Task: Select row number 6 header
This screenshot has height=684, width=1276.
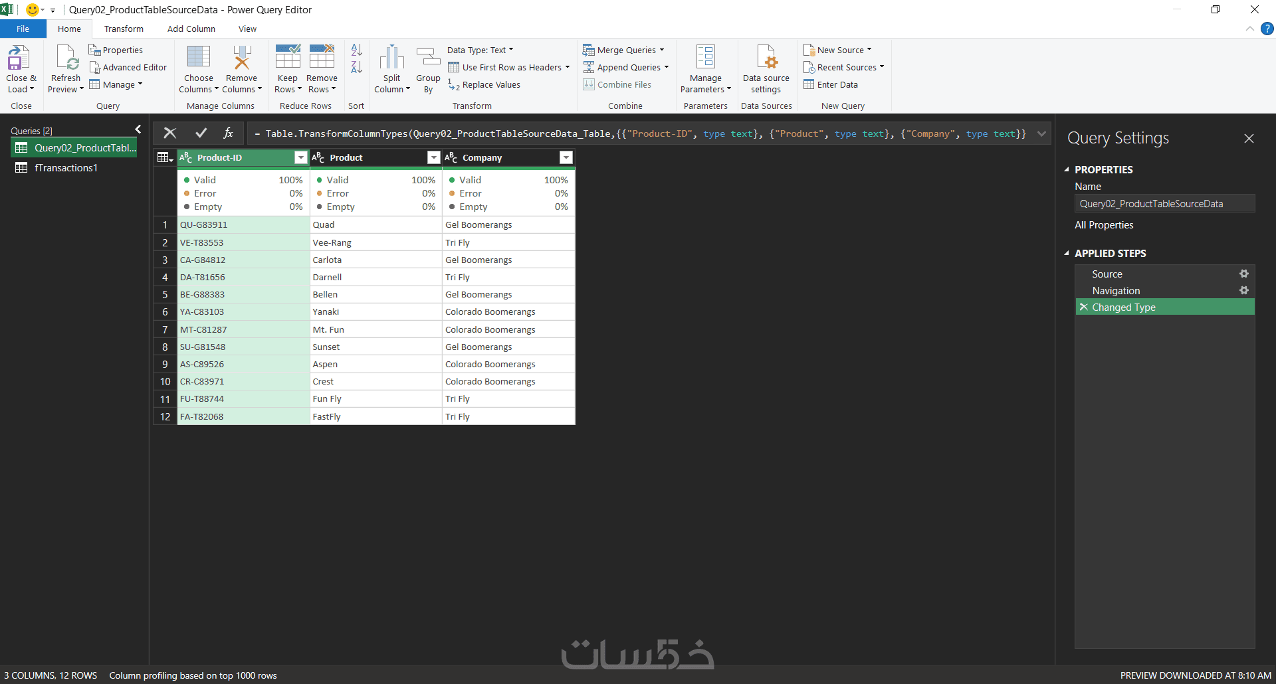Action: point(165,311)
